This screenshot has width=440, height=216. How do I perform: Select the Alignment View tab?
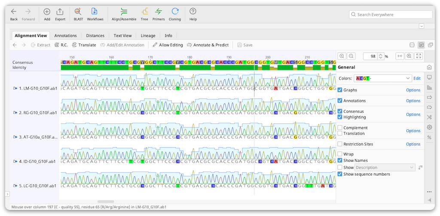point(31,36)
